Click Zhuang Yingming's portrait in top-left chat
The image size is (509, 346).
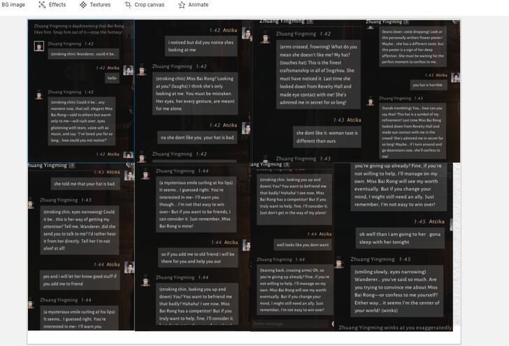point(38,46)
